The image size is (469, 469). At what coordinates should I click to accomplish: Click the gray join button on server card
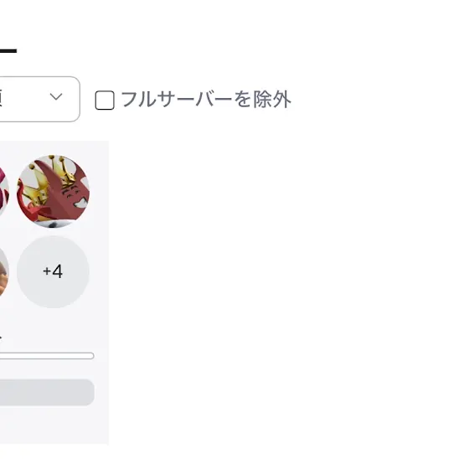click(47, 393)
